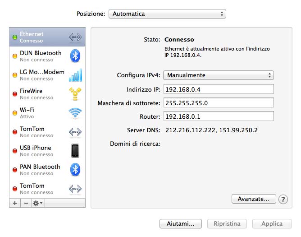
Task: Open the Posizione dropdown
Action: coord(167,14)
